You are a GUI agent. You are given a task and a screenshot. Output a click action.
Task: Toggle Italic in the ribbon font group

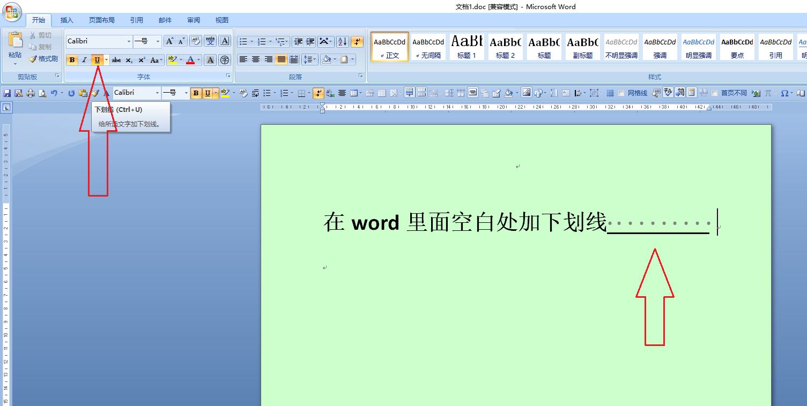[84, 59]
